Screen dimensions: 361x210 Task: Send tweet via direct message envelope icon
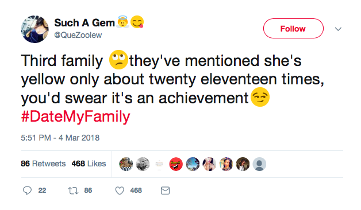tap(165, 190)
